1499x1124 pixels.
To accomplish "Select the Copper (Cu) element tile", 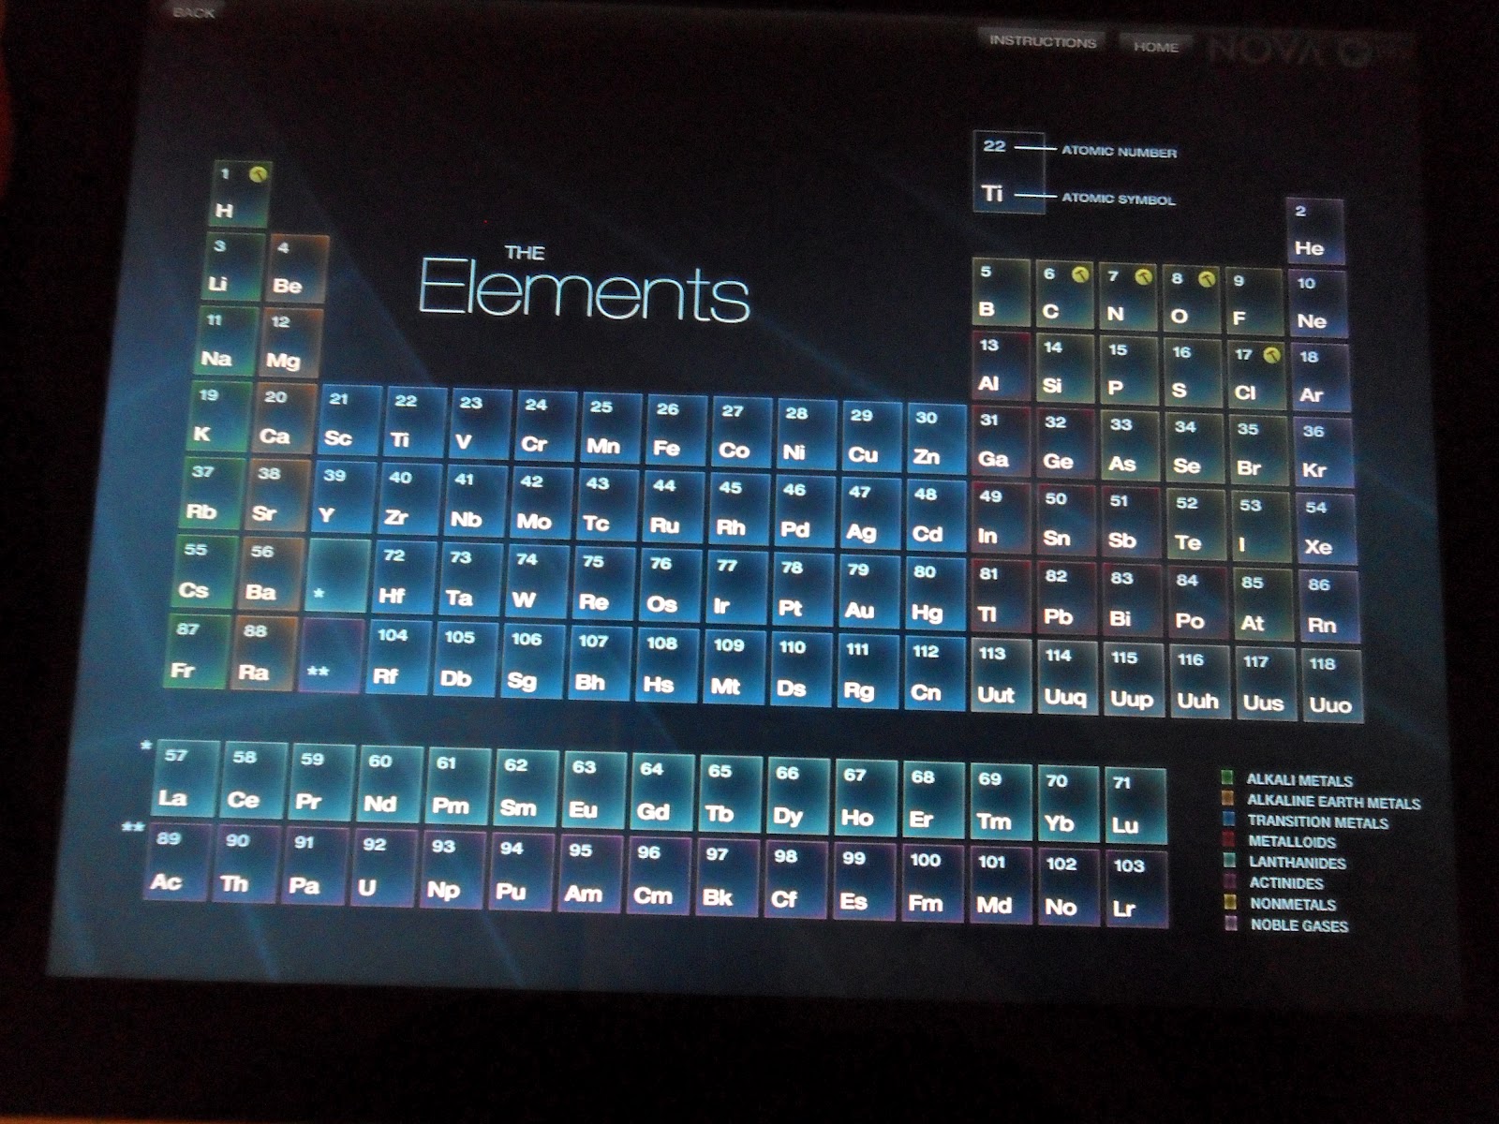I will pyautogui.click(x=870, y=436).
